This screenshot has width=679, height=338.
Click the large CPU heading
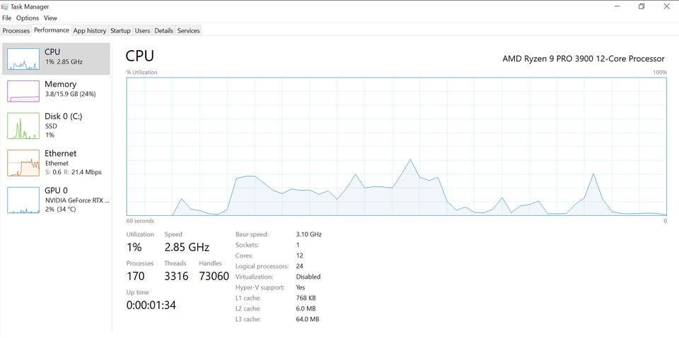(x=139, y=56)
